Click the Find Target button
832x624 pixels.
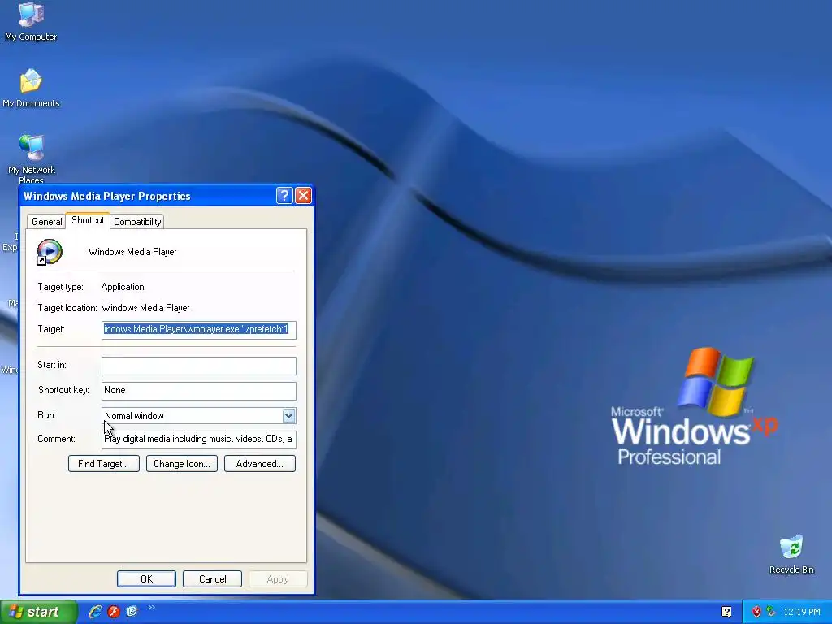click(x=104, y=464)
